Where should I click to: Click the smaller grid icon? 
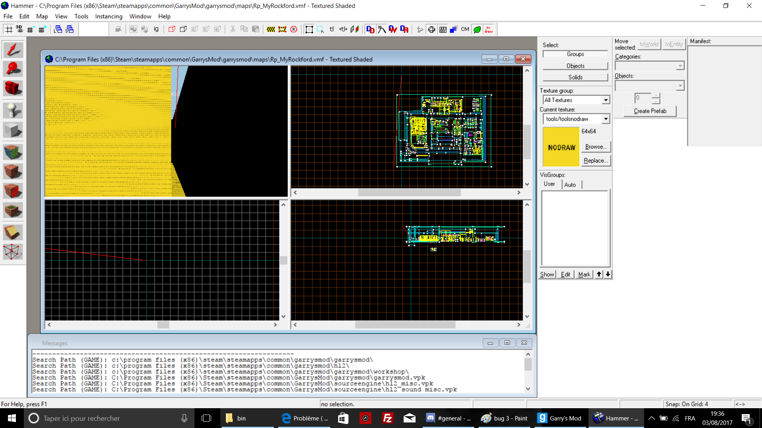[x=31, y=29]
